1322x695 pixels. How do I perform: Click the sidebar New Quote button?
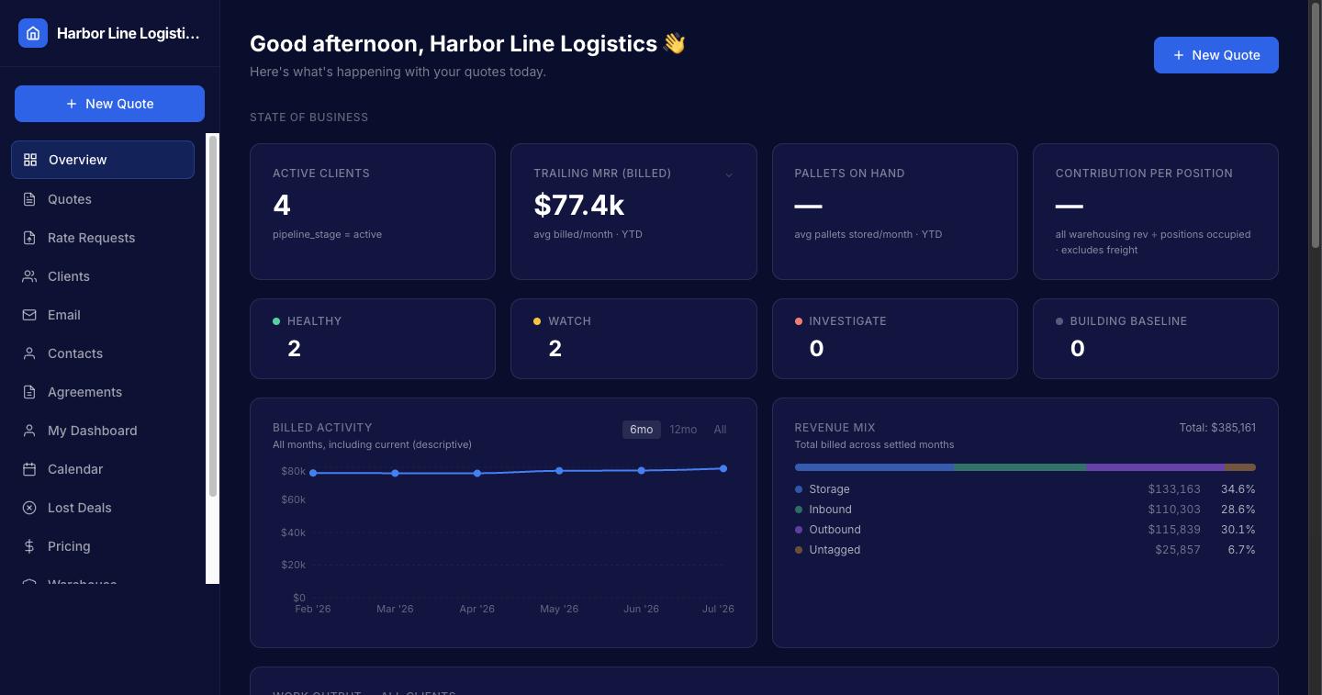pyautogui.click(x=109, y=104)
